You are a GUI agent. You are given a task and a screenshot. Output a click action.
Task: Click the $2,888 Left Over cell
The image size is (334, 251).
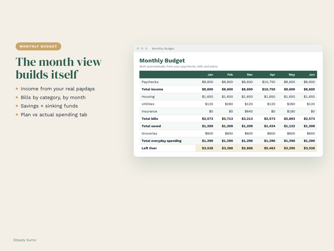click(247, 148)
